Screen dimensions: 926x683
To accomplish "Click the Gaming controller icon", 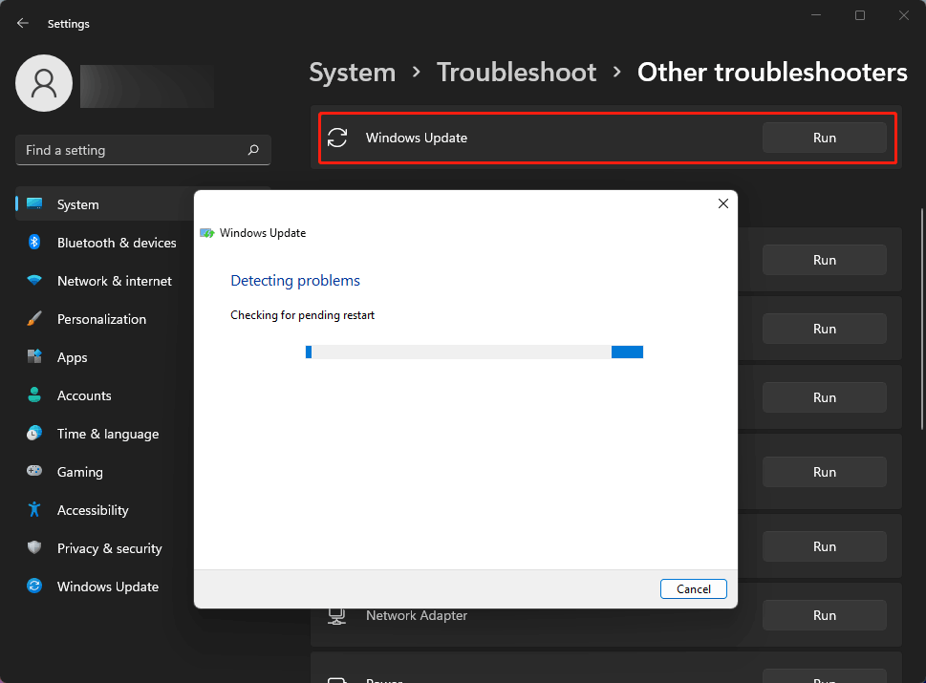I will click(35, 472).
